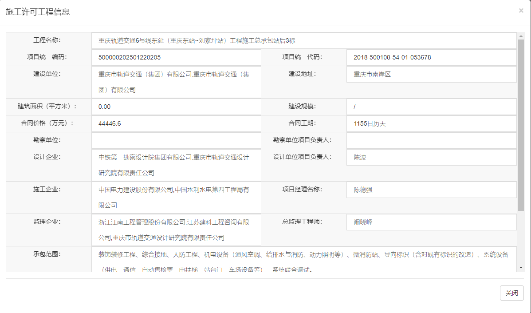Viewport: 531px width, 313px height.
Task: Click the vertical scrollbar thumb
Action: point(521,124)
